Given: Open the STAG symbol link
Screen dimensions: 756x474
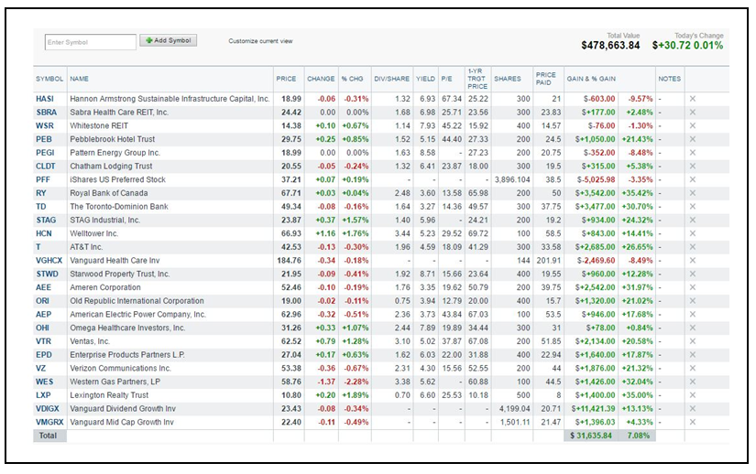Looking at the screenshot, I should [46, 220].
